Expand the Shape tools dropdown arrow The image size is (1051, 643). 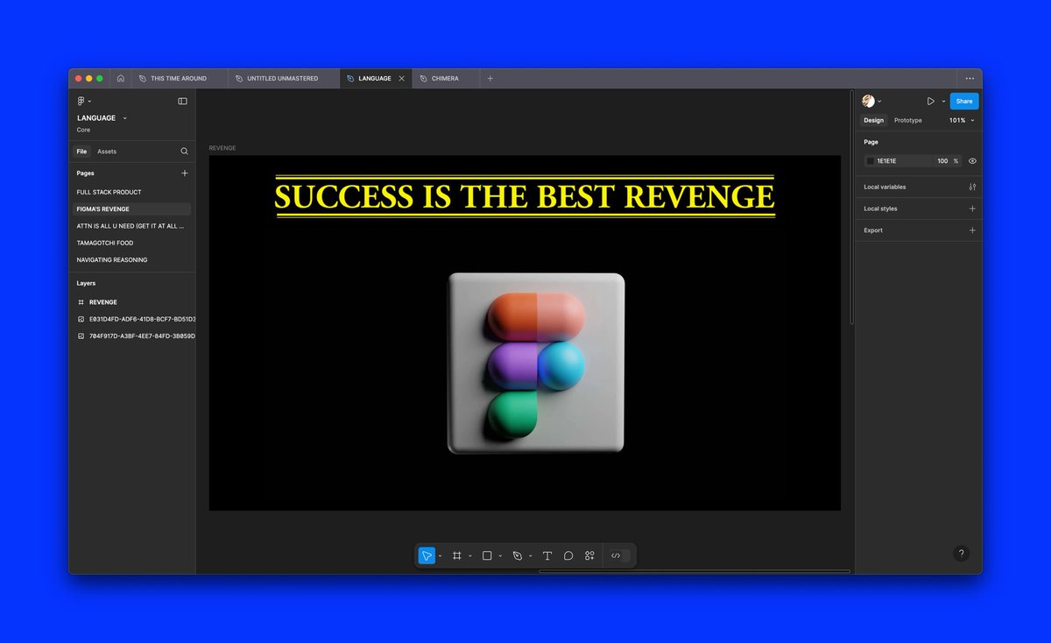(499, 555)
